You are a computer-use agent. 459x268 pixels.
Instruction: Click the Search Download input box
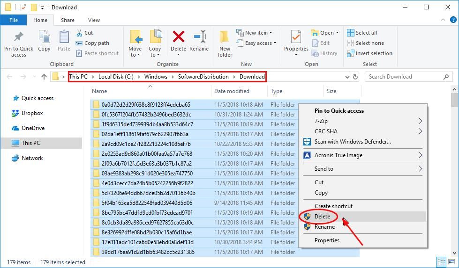click(403, 77)
